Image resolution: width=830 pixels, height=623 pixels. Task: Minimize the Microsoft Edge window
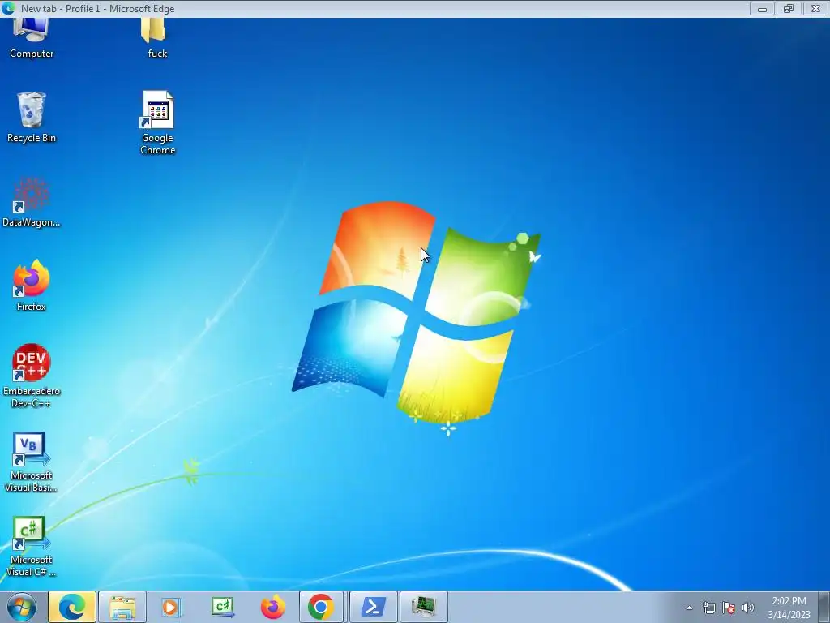point(762,8)
